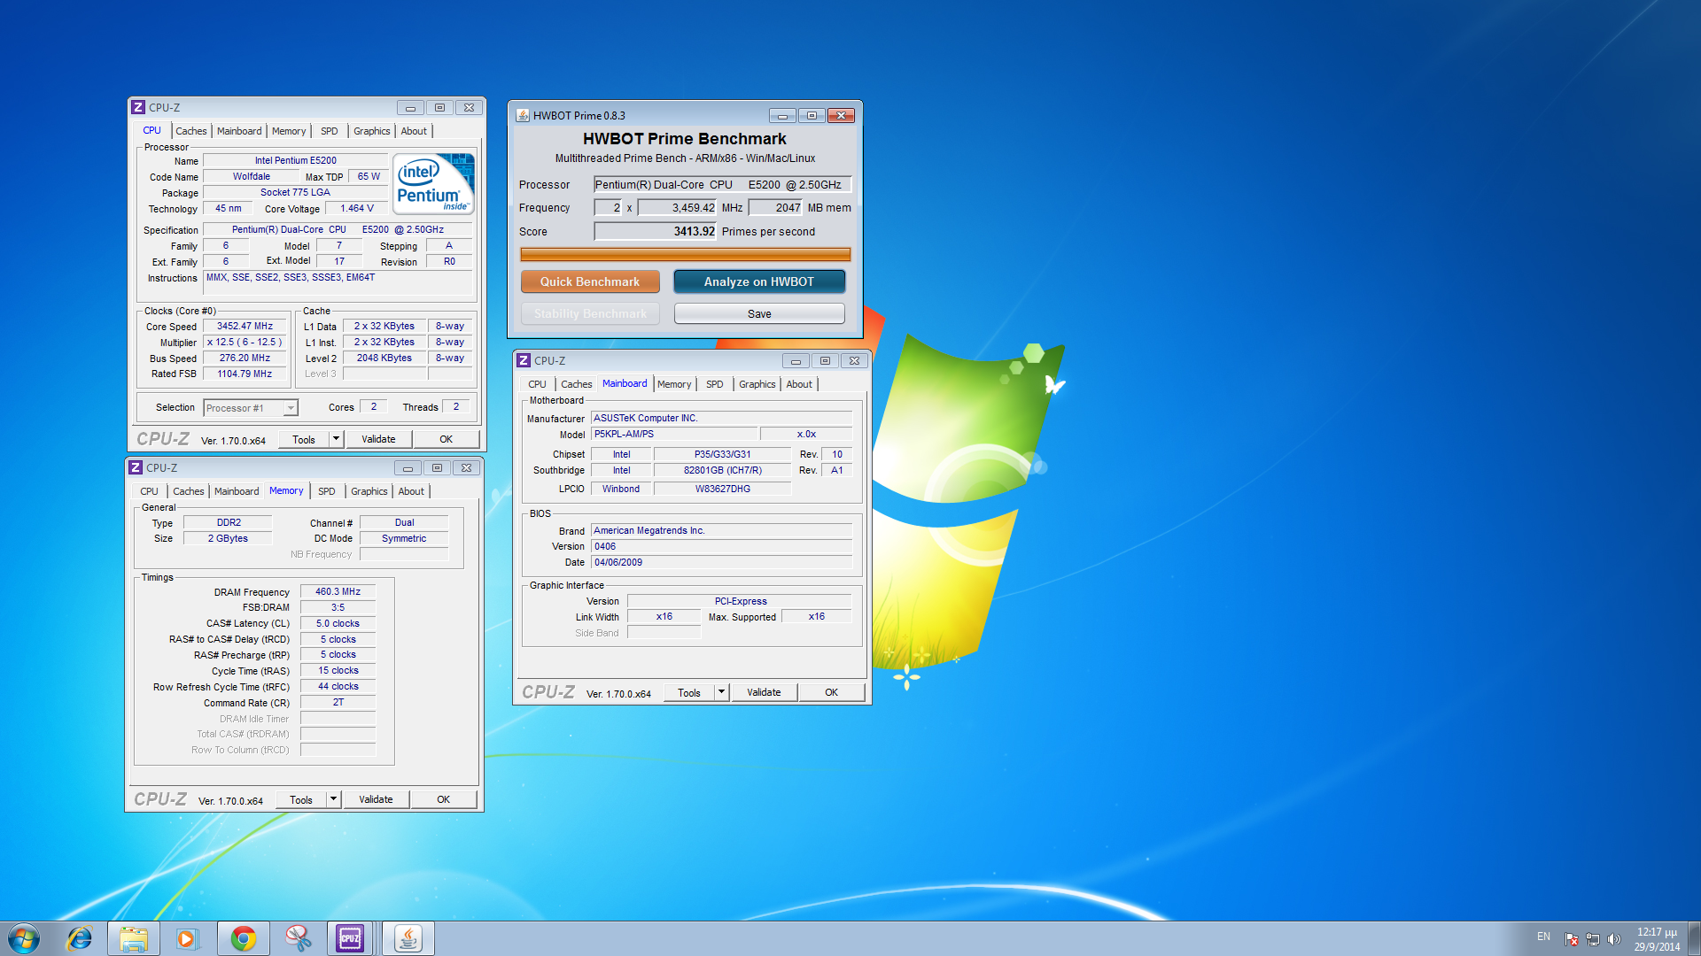
Task: Open Windows Media Player taskbar icon
Action: tap(187, 938)
